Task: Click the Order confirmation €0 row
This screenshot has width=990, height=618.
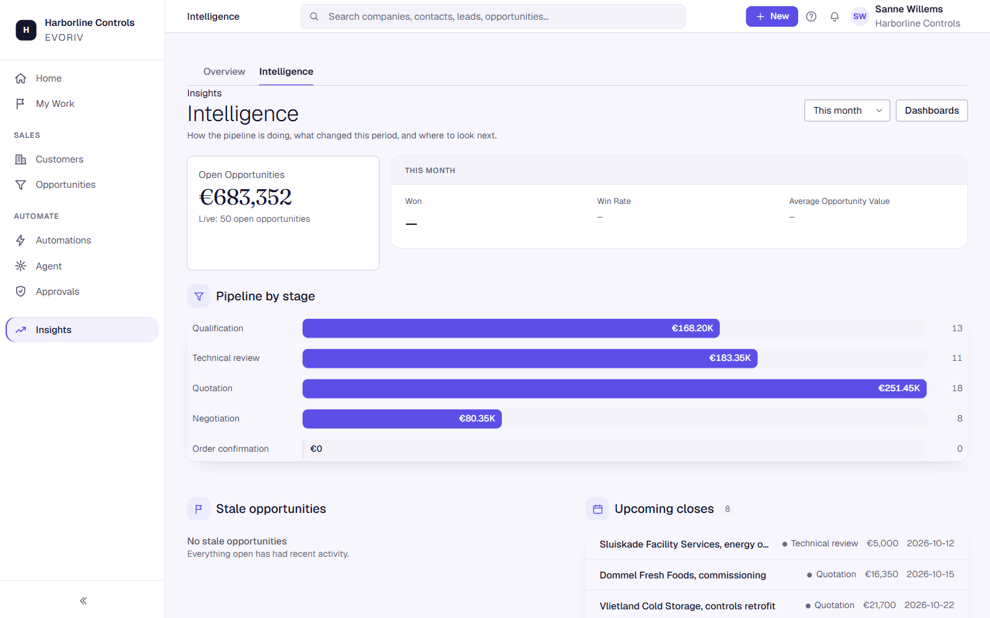Action: click(x=577, y=449)
